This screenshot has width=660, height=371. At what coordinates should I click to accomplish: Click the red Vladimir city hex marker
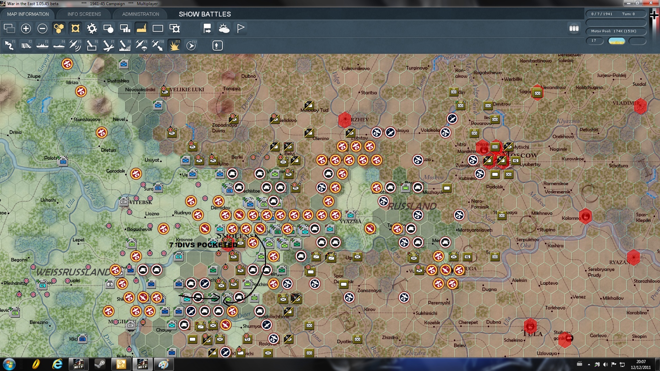coord(640,106)
